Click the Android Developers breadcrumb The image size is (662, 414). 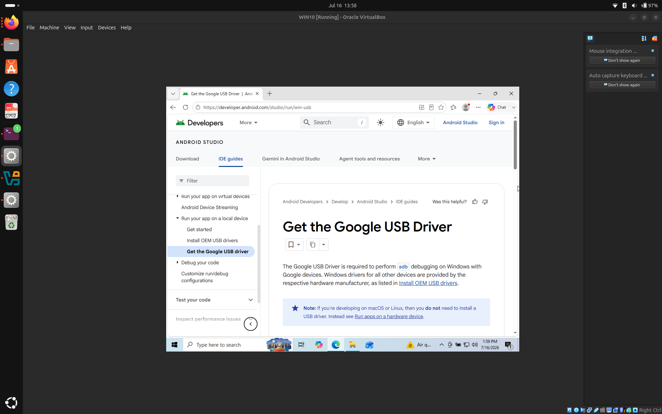[303, 202]
